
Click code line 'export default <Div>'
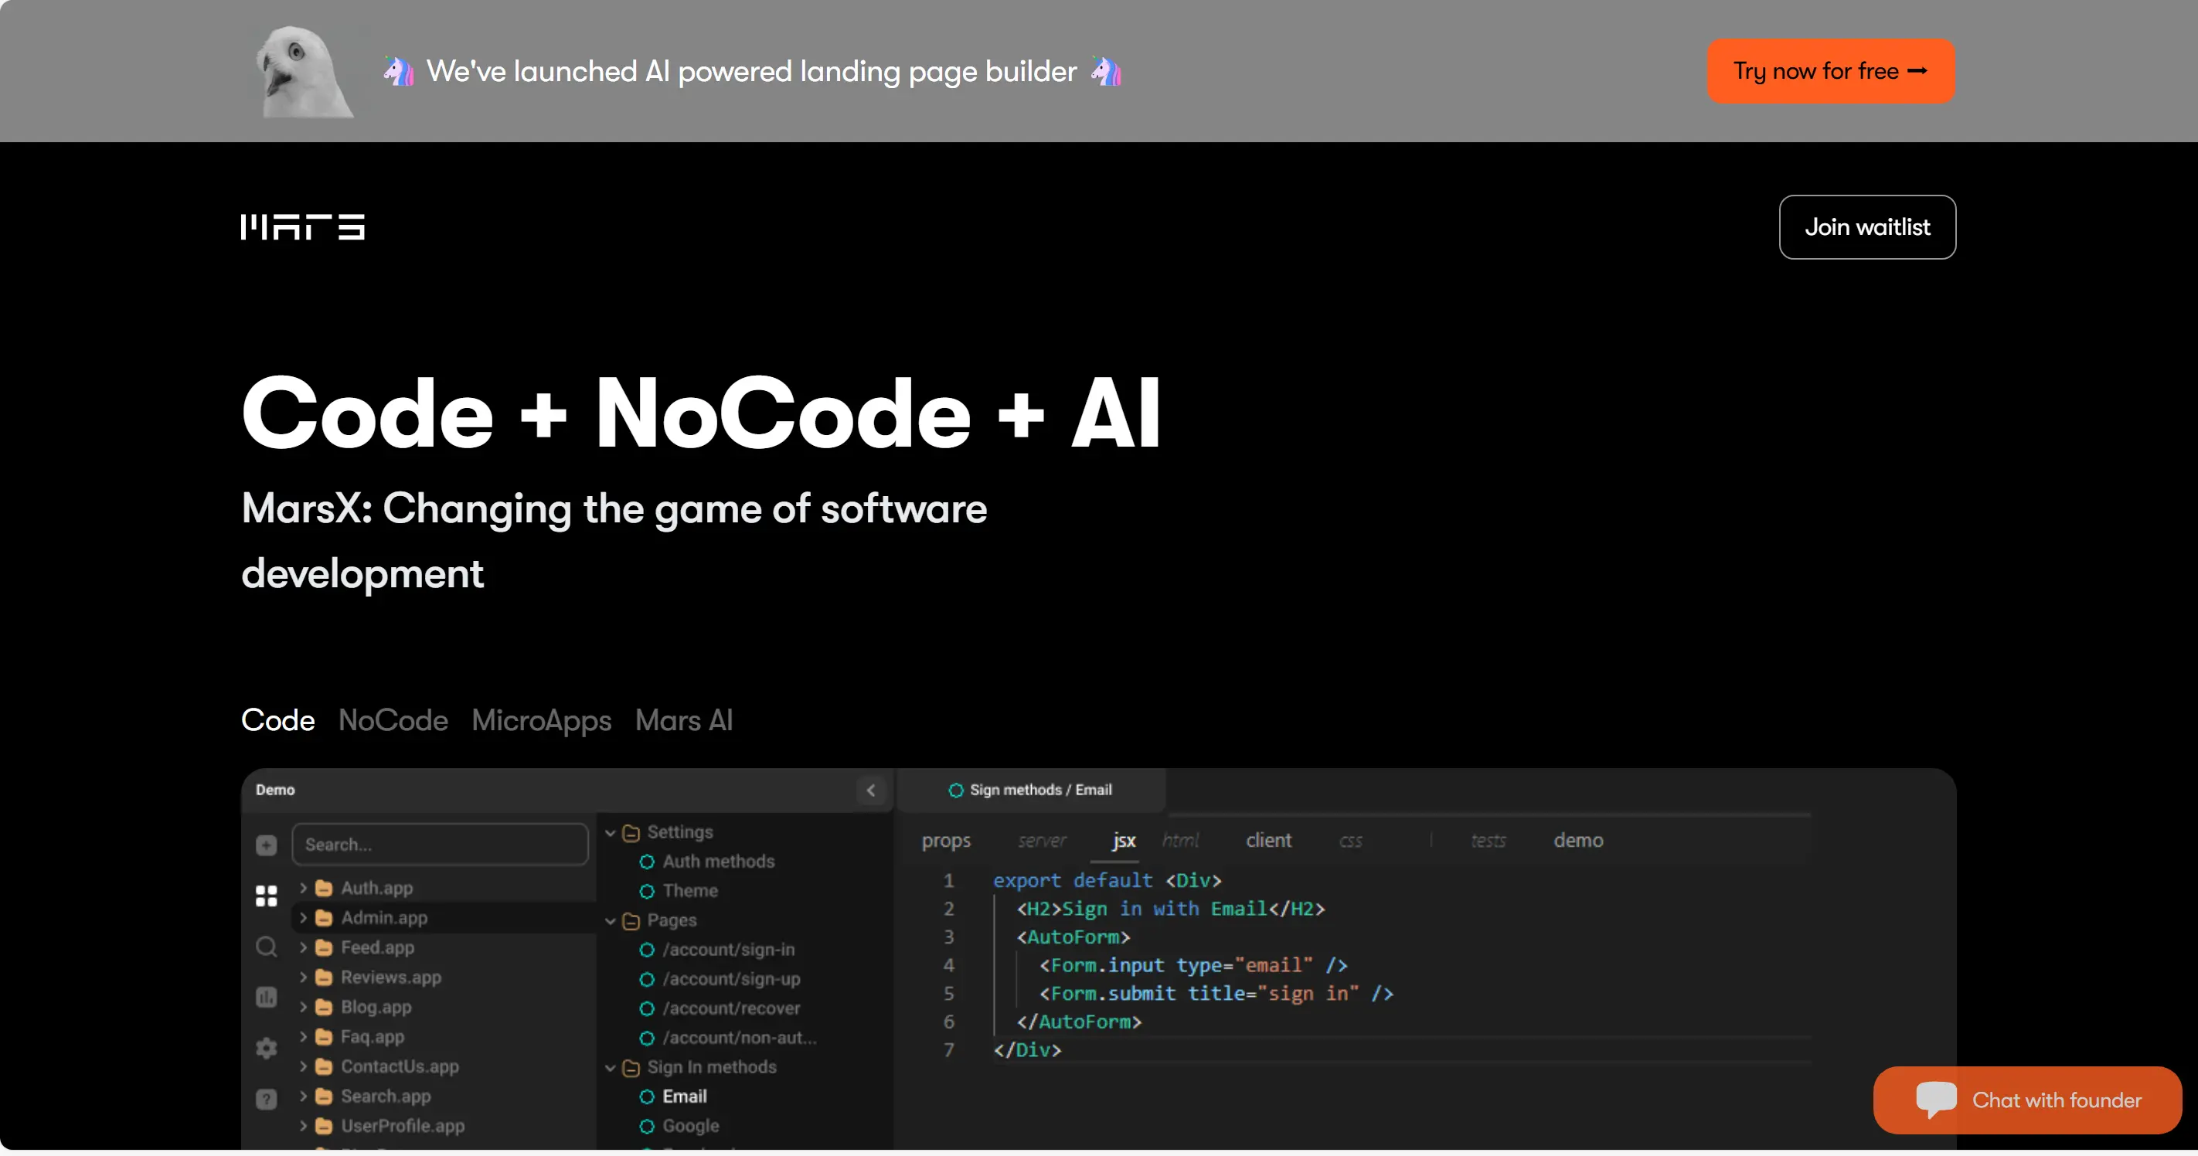pyautogui.click(x=1108, y=880)
